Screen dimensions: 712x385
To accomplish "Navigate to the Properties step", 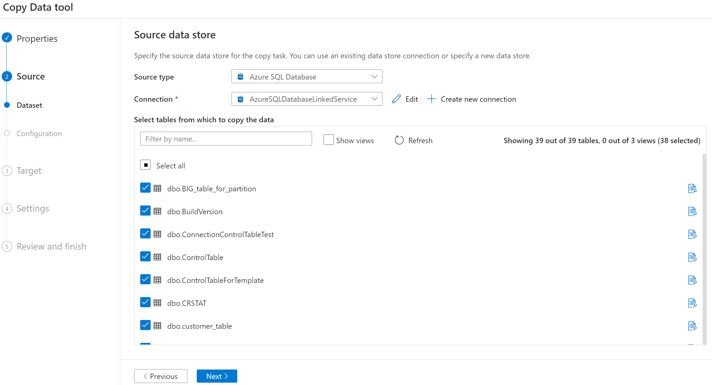I will point(37,38).
